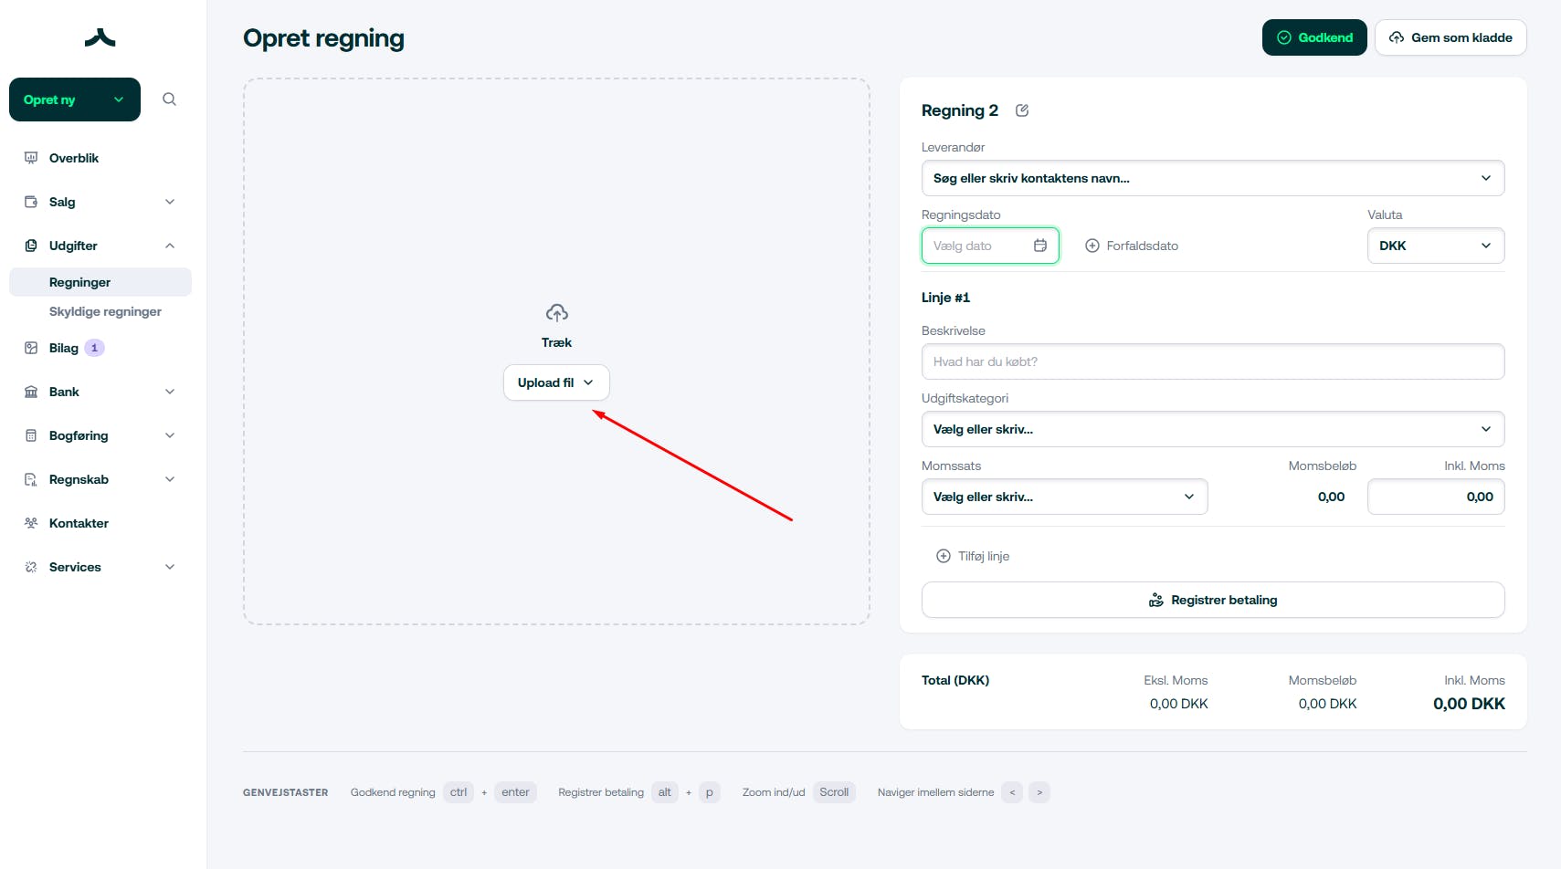Screen dimensions: 1561x869
Task: Open Skyldige regninger in sidebar
Action: (105, 311)
